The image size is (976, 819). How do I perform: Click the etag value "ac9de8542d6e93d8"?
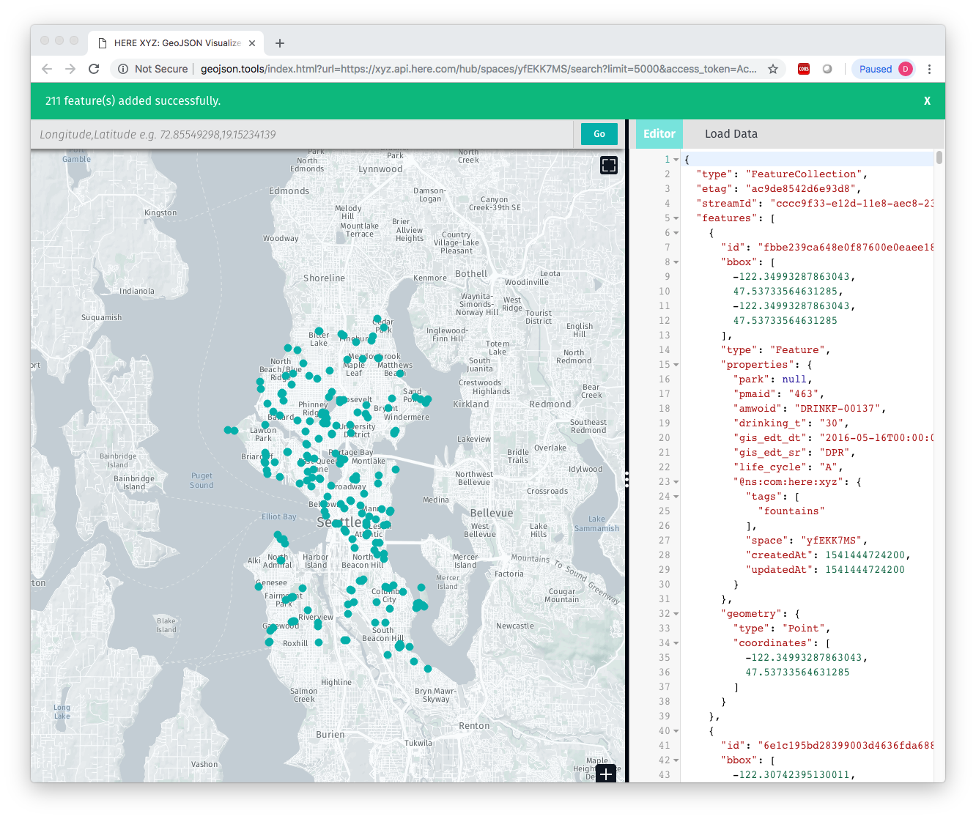pyautogui.click(x=801, y=189)
